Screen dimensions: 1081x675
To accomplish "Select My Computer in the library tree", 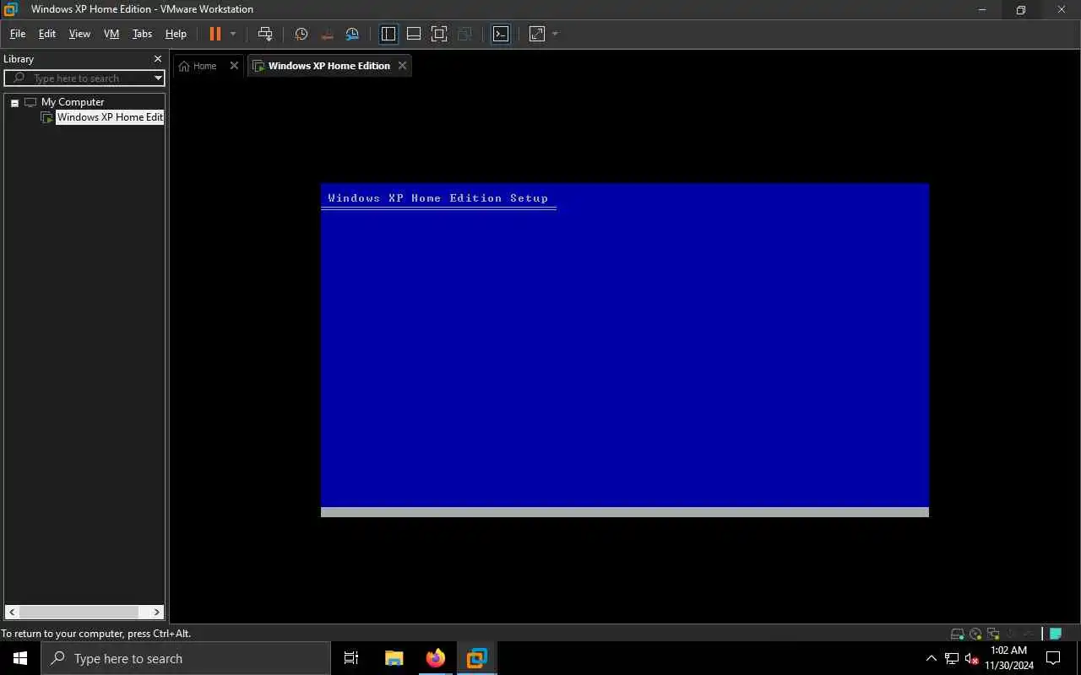I will click(73, 102).
